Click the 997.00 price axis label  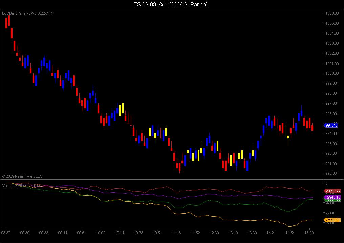[x=331, y=103]
